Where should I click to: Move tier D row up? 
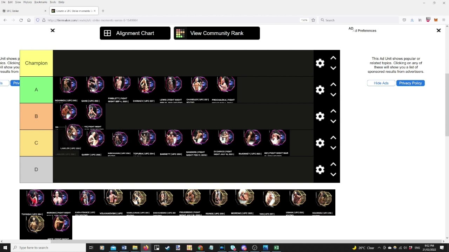pyautogui.click(x=333, y=164)
